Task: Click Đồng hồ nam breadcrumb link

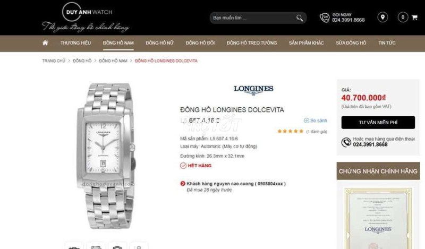Action: 113,61
